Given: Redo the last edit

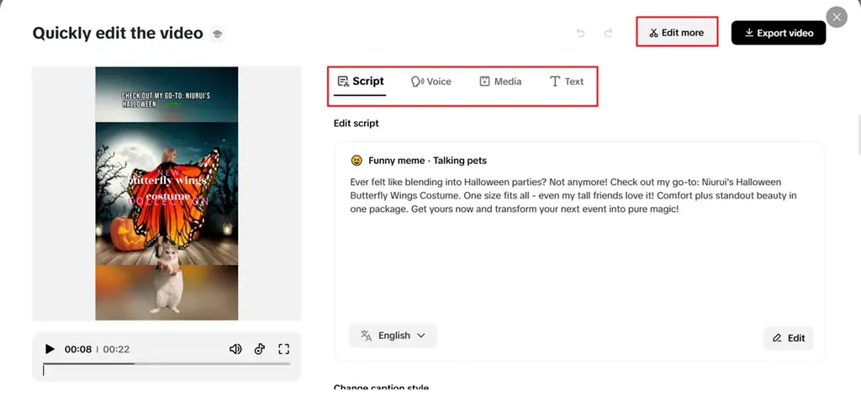Looking at the screenshot, I should click(608, 33).
